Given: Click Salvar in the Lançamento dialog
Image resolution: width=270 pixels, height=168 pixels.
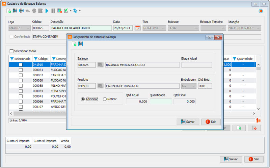Looking at the screenshot, I should click(x=188, y=122).
